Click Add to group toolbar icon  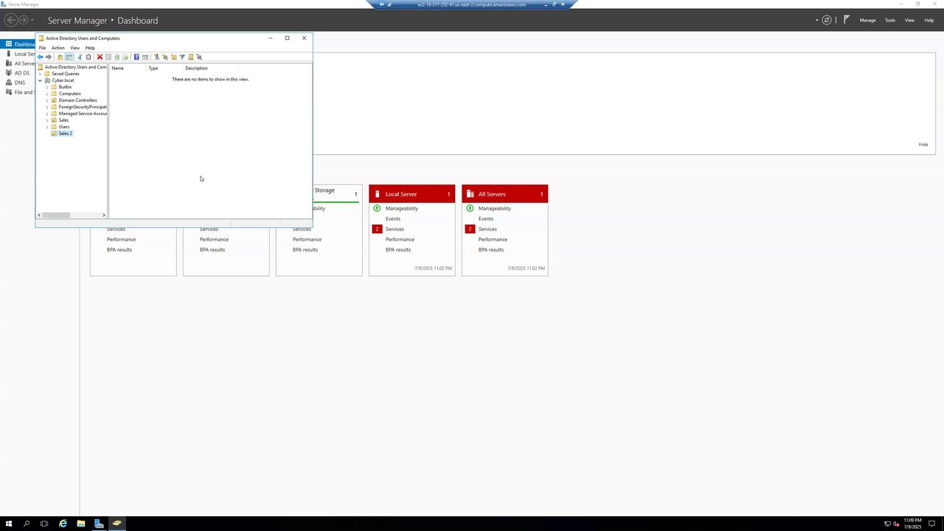(x=199, y=57)
